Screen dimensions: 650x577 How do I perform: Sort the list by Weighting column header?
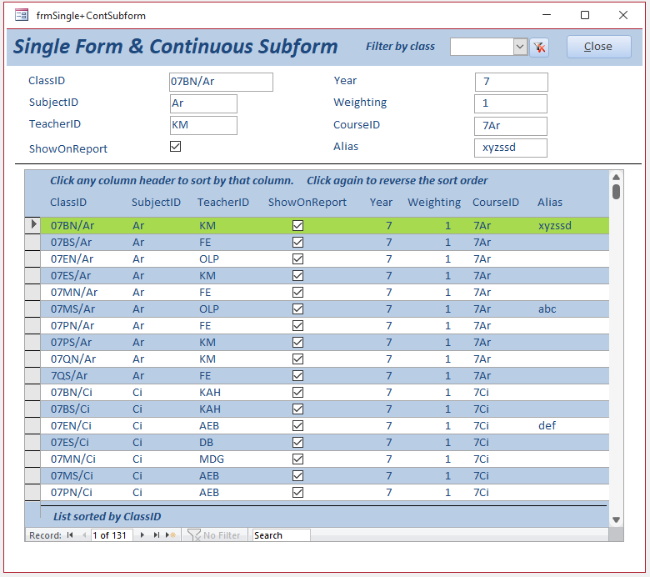(433, 202)
